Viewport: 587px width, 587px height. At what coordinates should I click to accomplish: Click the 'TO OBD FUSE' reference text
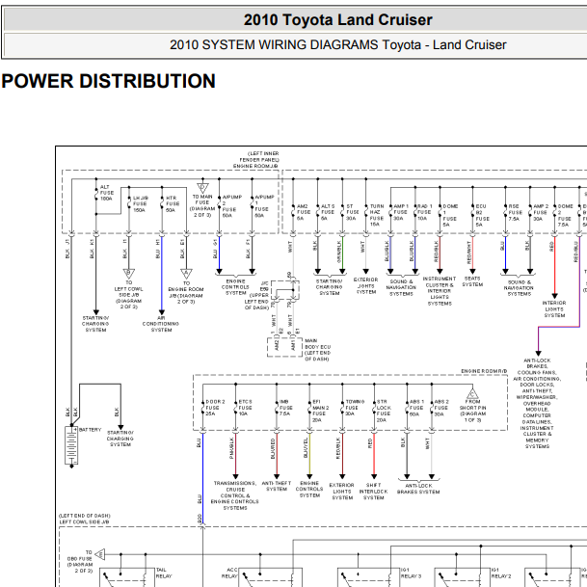[80, 562]
